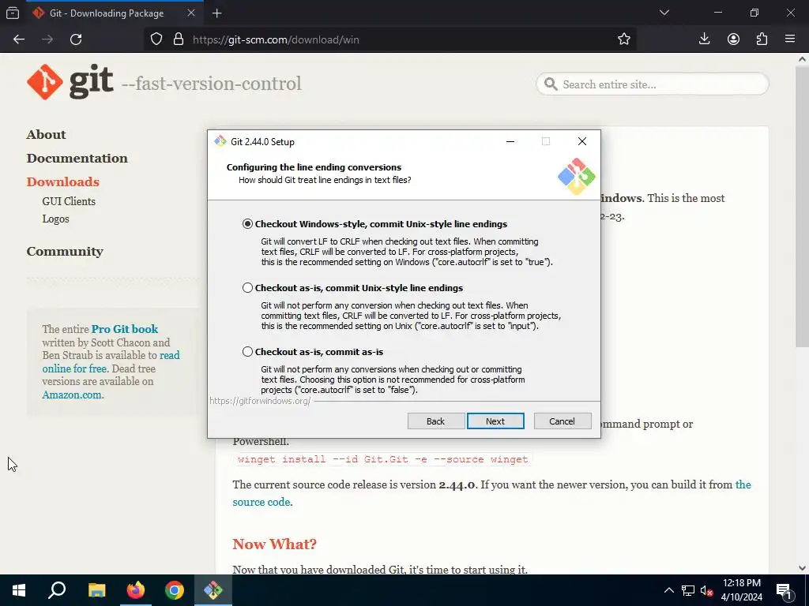The image size is (809, 606).
Task: Click the Now What? heading
Action: (x=274, y=544)
